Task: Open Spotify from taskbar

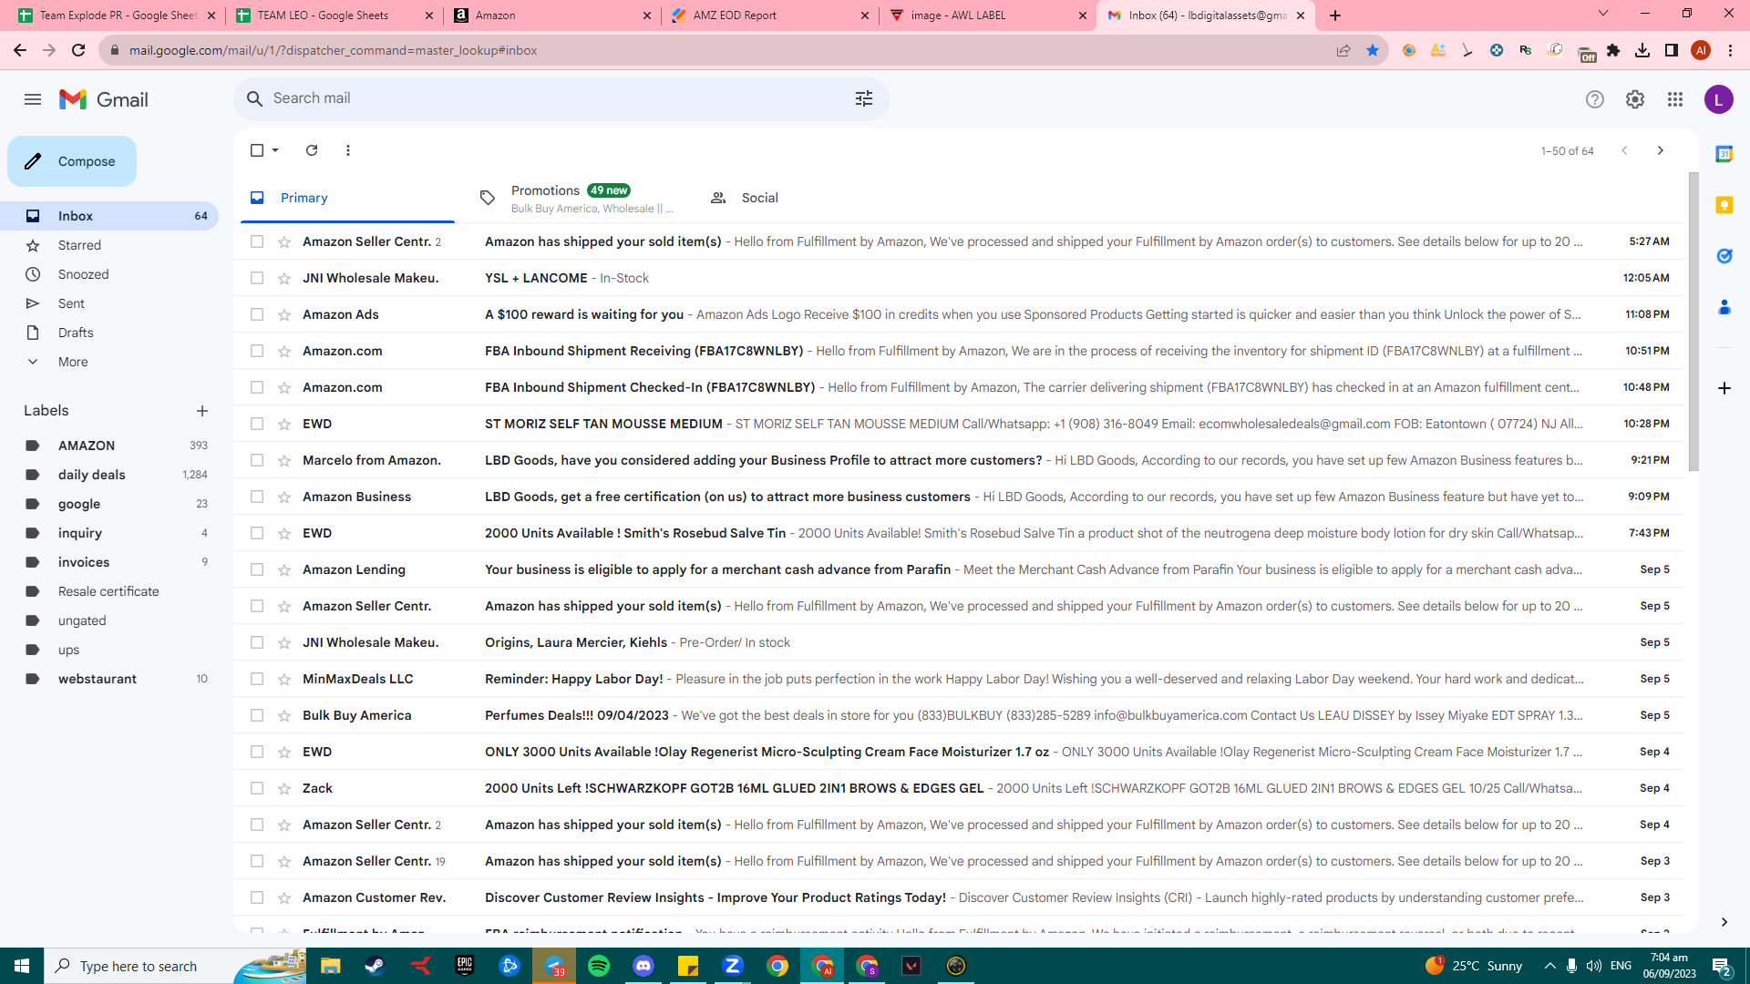Action: click(599, 966)
